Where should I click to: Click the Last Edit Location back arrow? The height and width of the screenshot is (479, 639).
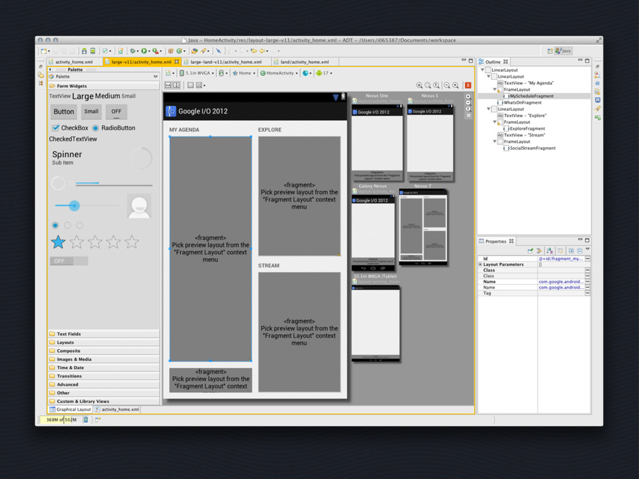click(253, 51)
